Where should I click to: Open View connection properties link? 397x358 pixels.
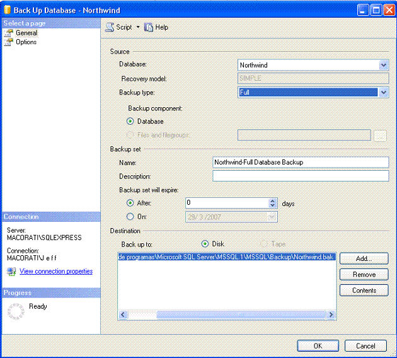(x=56, y=271)
